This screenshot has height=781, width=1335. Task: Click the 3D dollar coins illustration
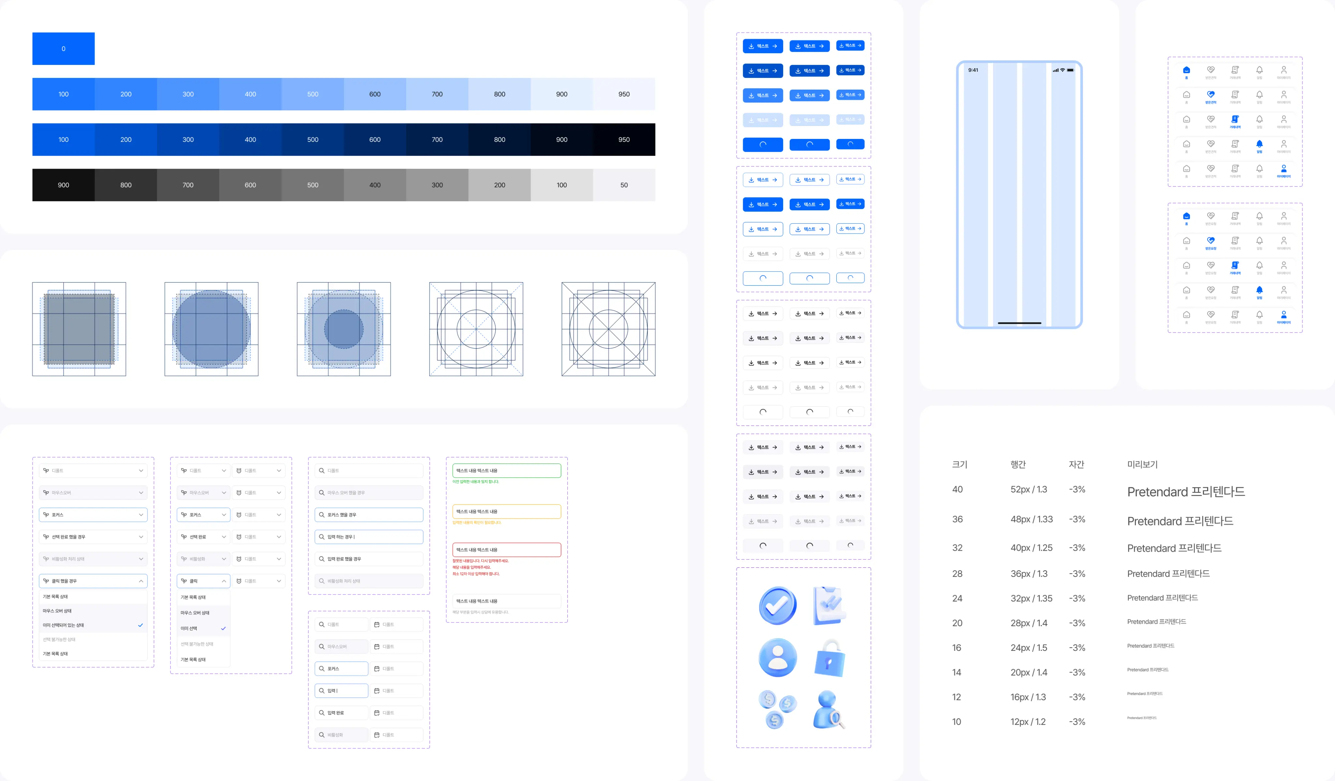777,709
